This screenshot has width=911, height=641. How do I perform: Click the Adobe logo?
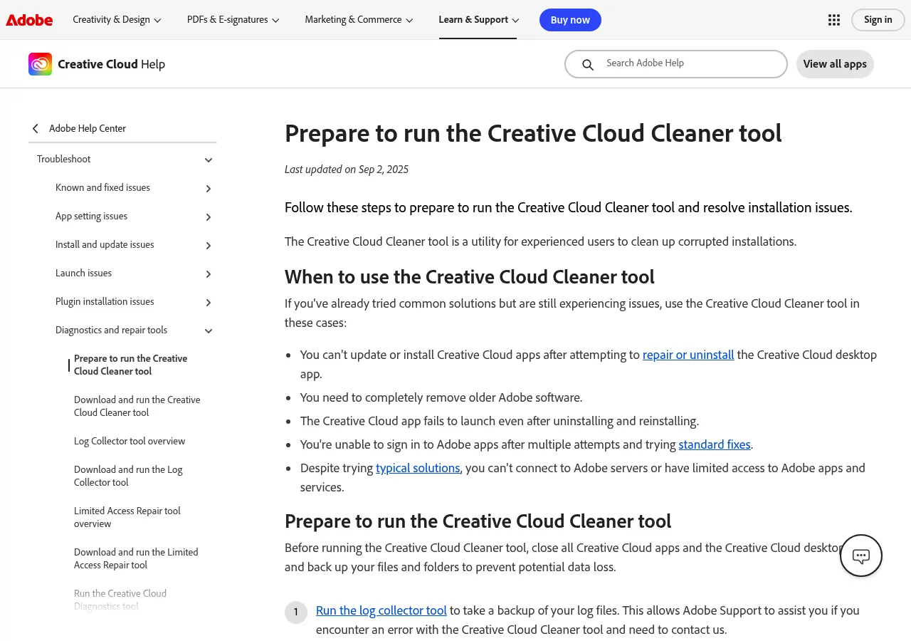point(29,20)
